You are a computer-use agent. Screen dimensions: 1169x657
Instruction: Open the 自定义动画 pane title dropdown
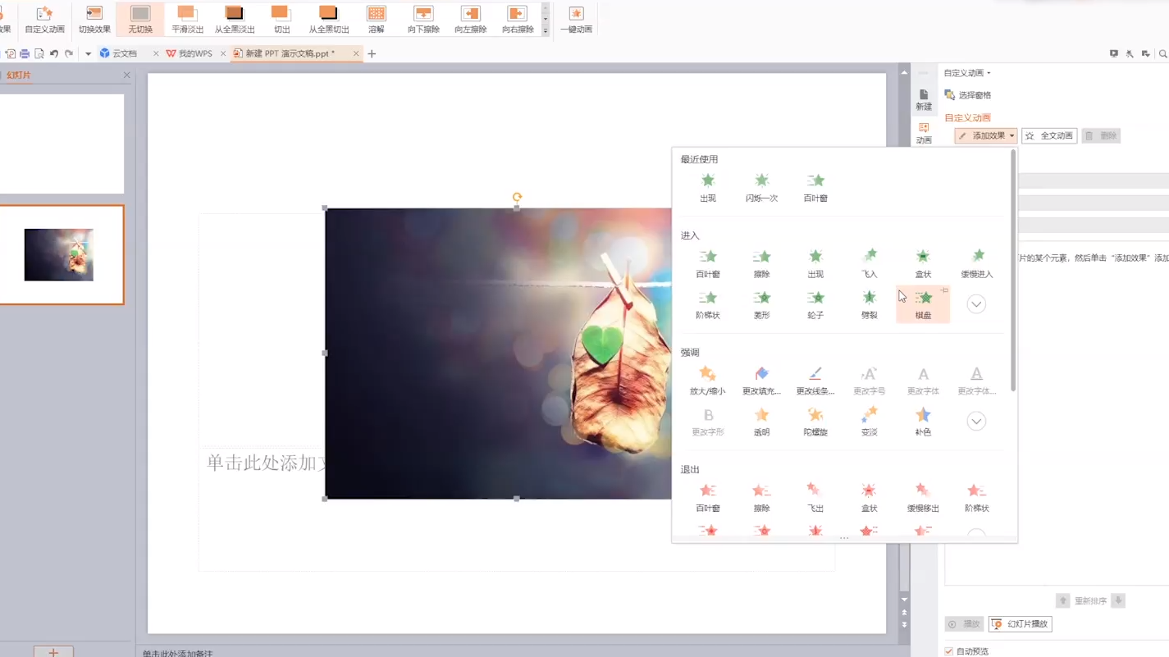coord(967,73)
